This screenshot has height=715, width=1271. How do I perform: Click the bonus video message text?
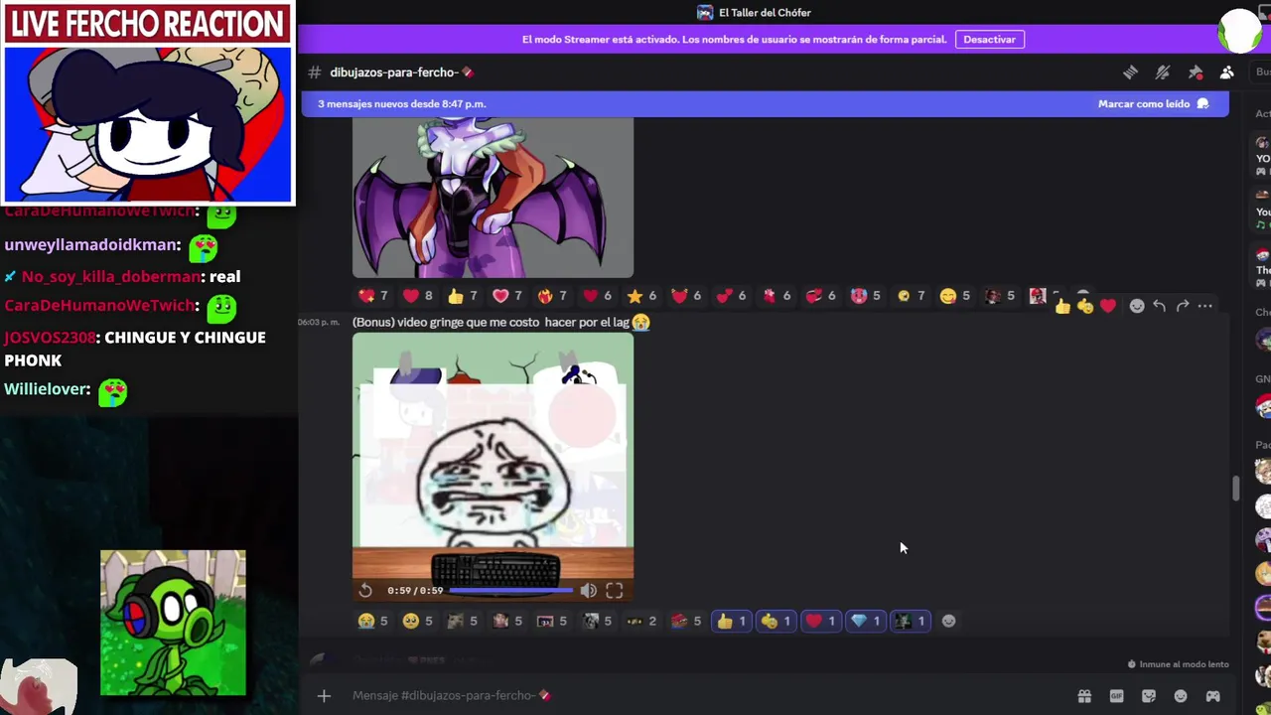coord(501,322)
